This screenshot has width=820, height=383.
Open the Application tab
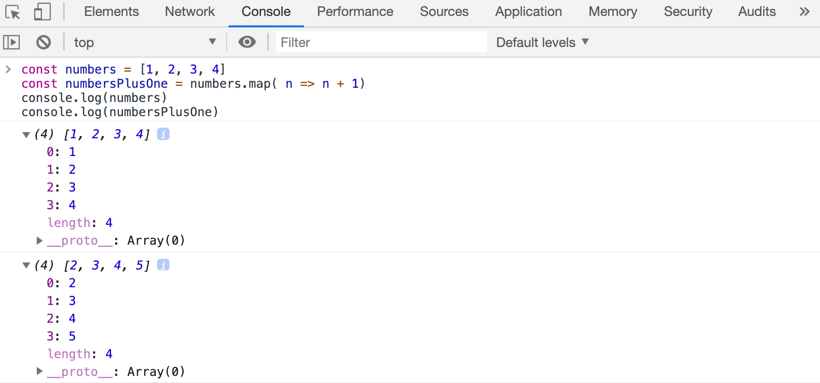[x=528, y=12]
